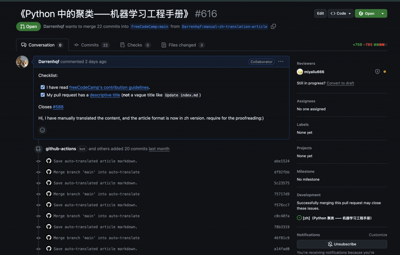
Task: Open commit hash 46f81c9
Action: 282,238
